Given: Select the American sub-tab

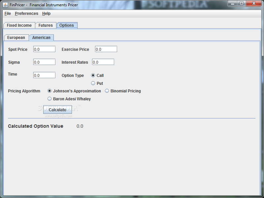Looking at the screenshot, I should pyautogui.click(x=42, y=37).
